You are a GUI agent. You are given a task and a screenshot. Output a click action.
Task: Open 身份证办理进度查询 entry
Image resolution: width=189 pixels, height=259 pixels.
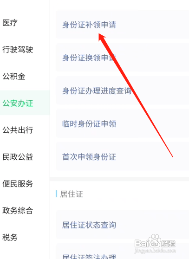tap(122, 91)
